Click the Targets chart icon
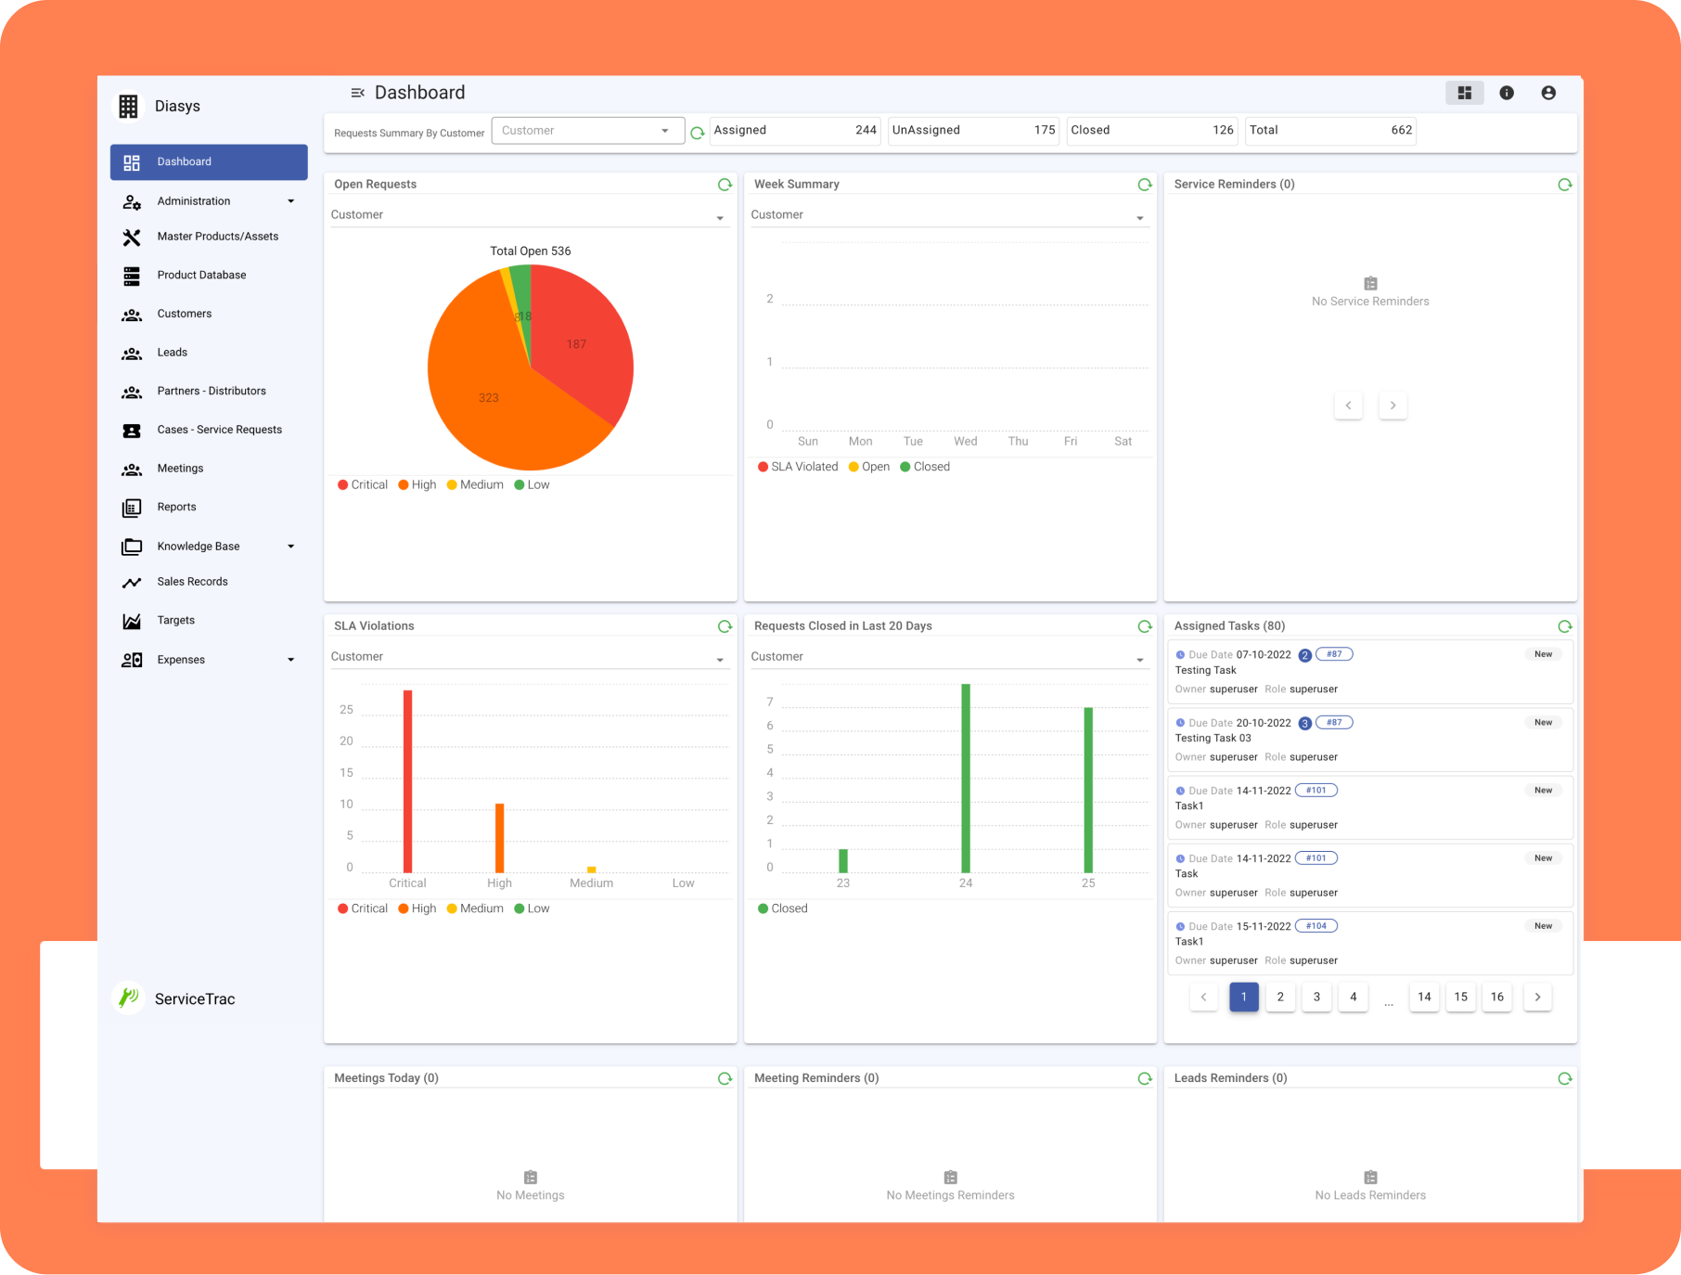Screen dimensions: 1681x1275 coord(132,621)
